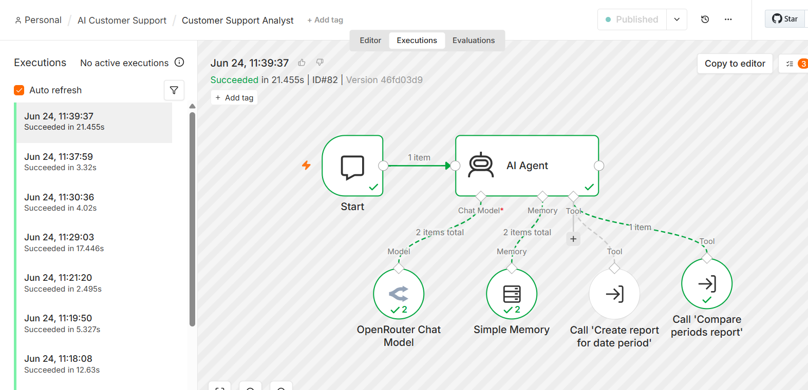Open execution Jun 24, 11:19:50
Screen dimensions: 808x390
pyautogui.click(x=94, y=324)
